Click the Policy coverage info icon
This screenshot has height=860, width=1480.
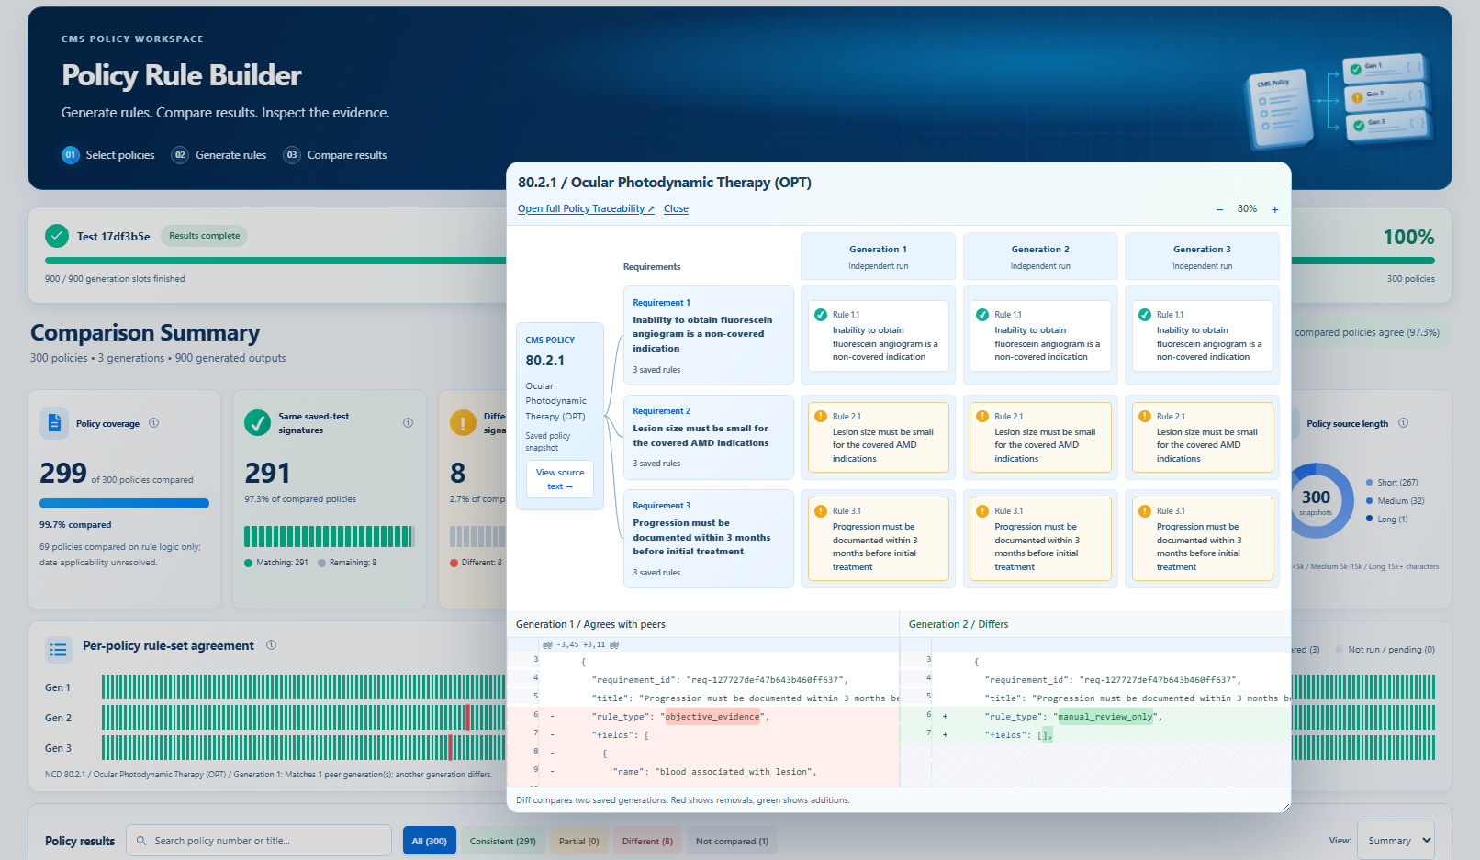(154, 423)
